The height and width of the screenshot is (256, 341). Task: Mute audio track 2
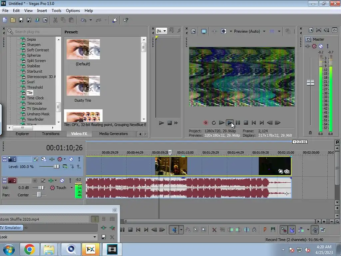62,180
